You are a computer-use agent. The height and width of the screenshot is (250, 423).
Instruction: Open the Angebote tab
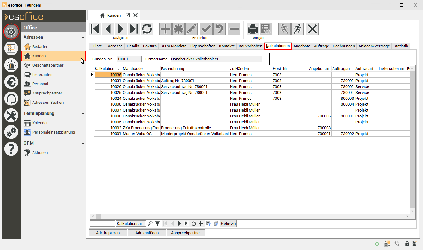pos(302,46)
